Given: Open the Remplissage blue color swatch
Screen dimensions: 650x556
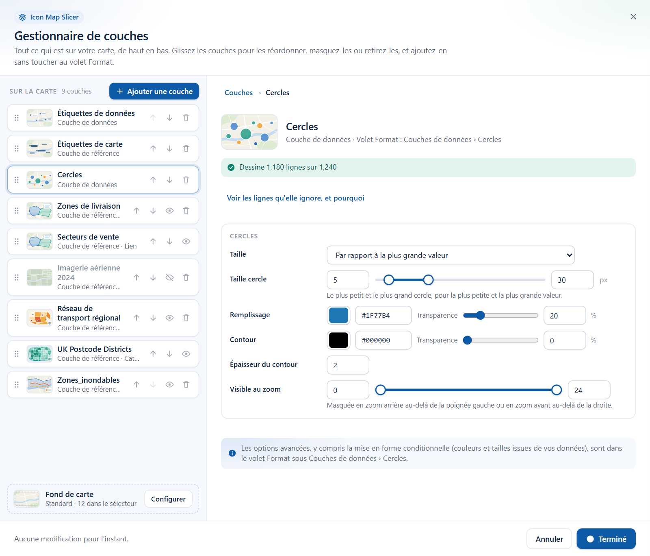Looking at the screenshot, I should (x=338, y=316).
